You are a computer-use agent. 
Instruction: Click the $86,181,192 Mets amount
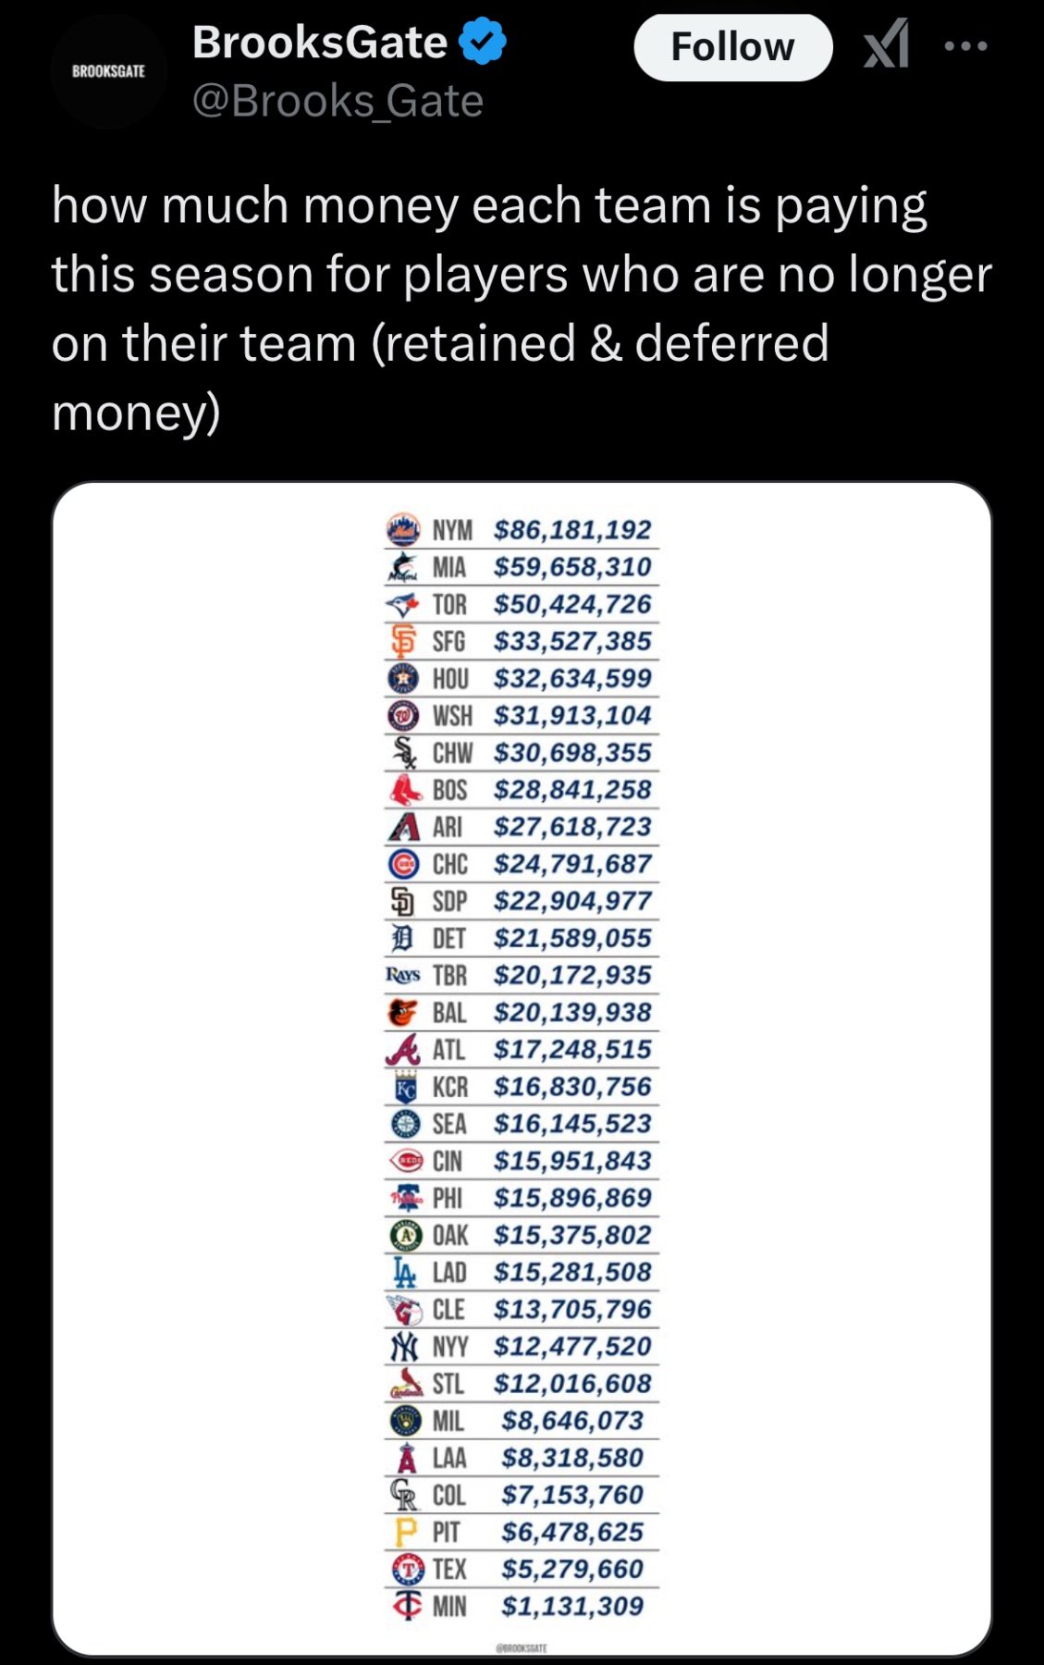tap(572, 530)
